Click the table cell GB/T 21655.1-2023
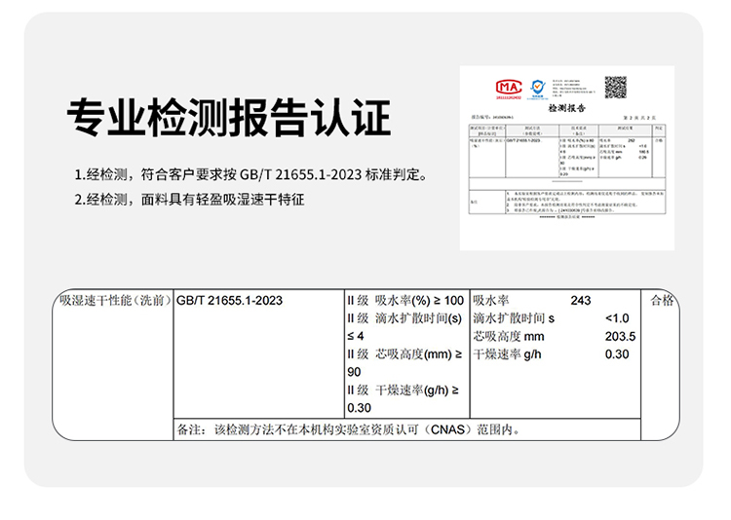Viewport: 731px width, 520px height. coord(229,301)
